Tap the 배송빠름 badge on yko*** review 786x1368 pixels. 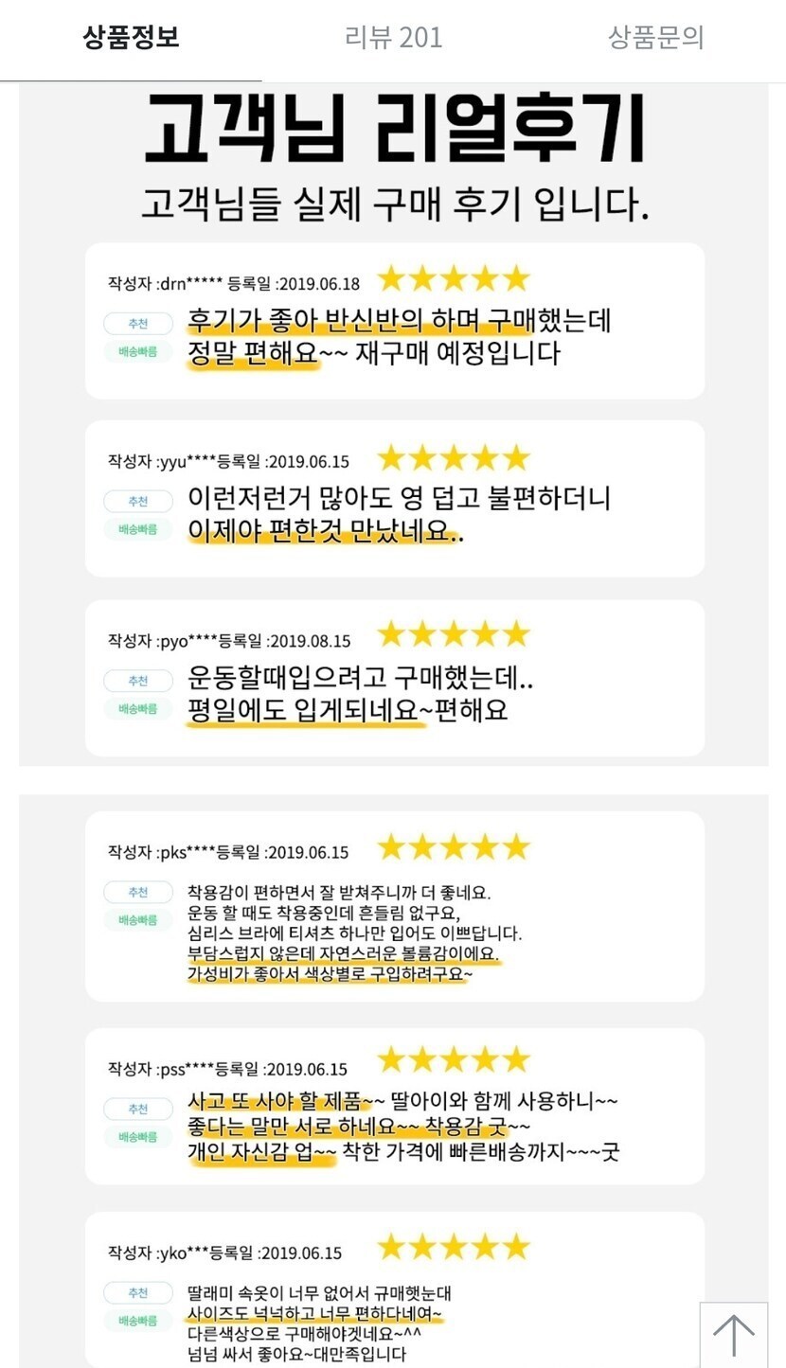pyautogui.click(x=138, y=1321)
